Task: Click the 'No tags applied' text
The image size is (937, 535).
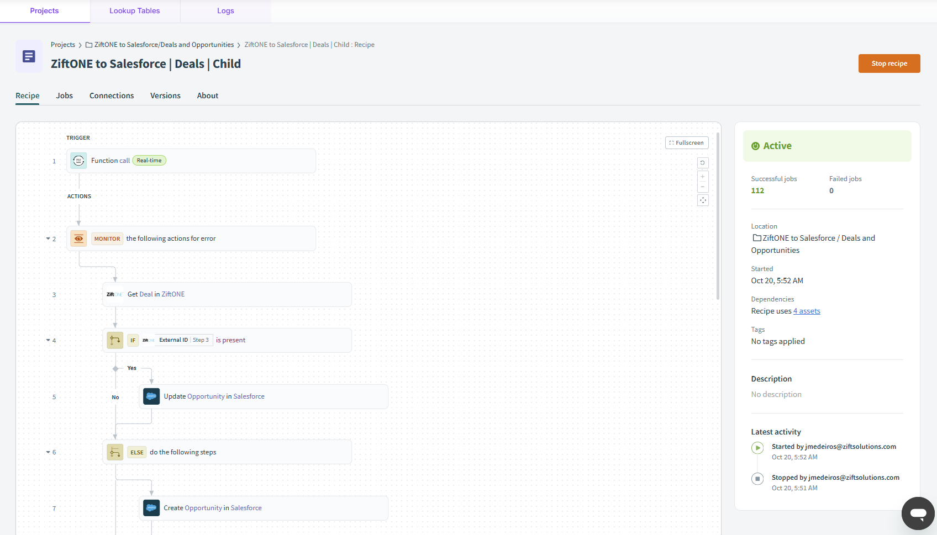Action: (x=778, y=341)
